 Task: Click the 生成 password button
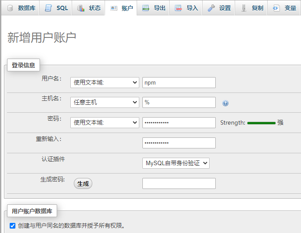click(x=83, y=184)
